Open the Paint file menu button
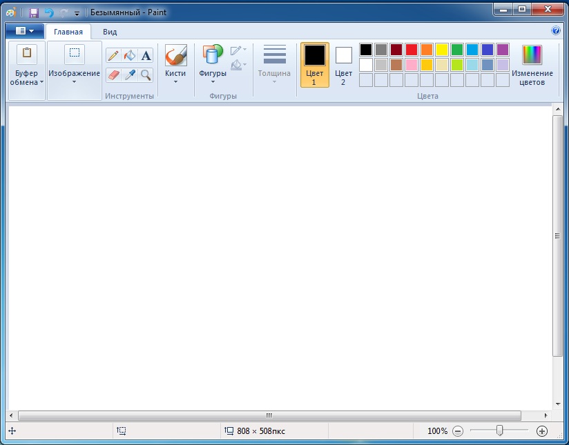The height and width of the screenshot is (445, 569). 25,31
